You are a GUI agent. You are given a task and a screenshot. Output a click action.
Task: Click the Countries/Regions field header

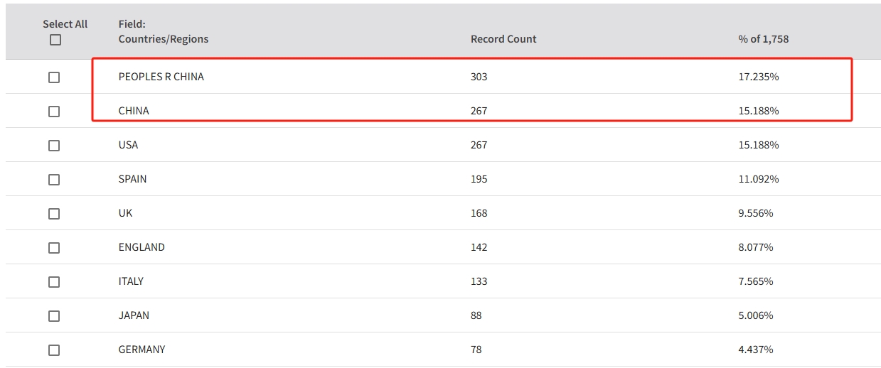coord(163,39)
